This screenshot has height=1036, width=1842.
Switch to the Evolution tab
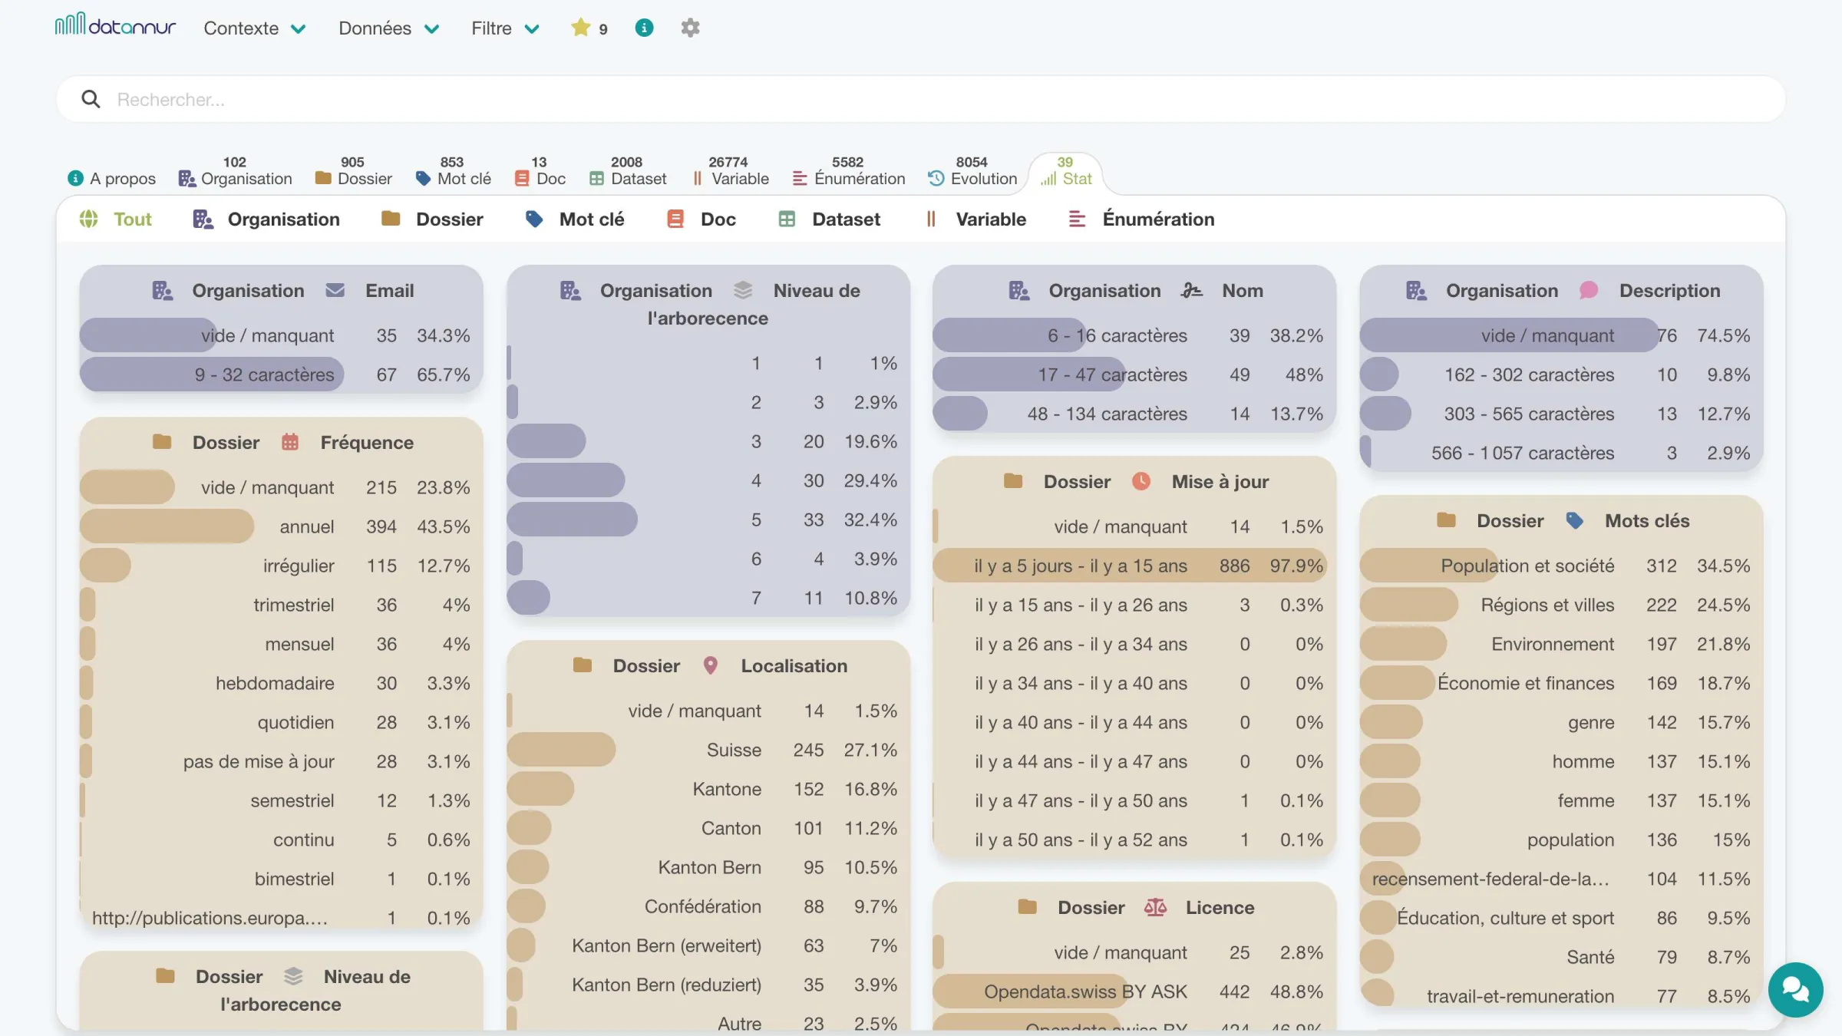pos(972,171)
